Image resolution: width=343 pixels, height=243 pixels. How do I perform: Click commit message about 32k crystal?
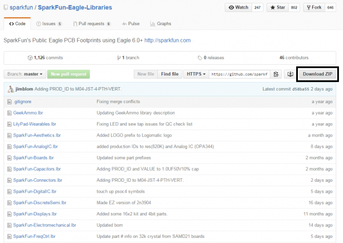click(x=150, y=237)
